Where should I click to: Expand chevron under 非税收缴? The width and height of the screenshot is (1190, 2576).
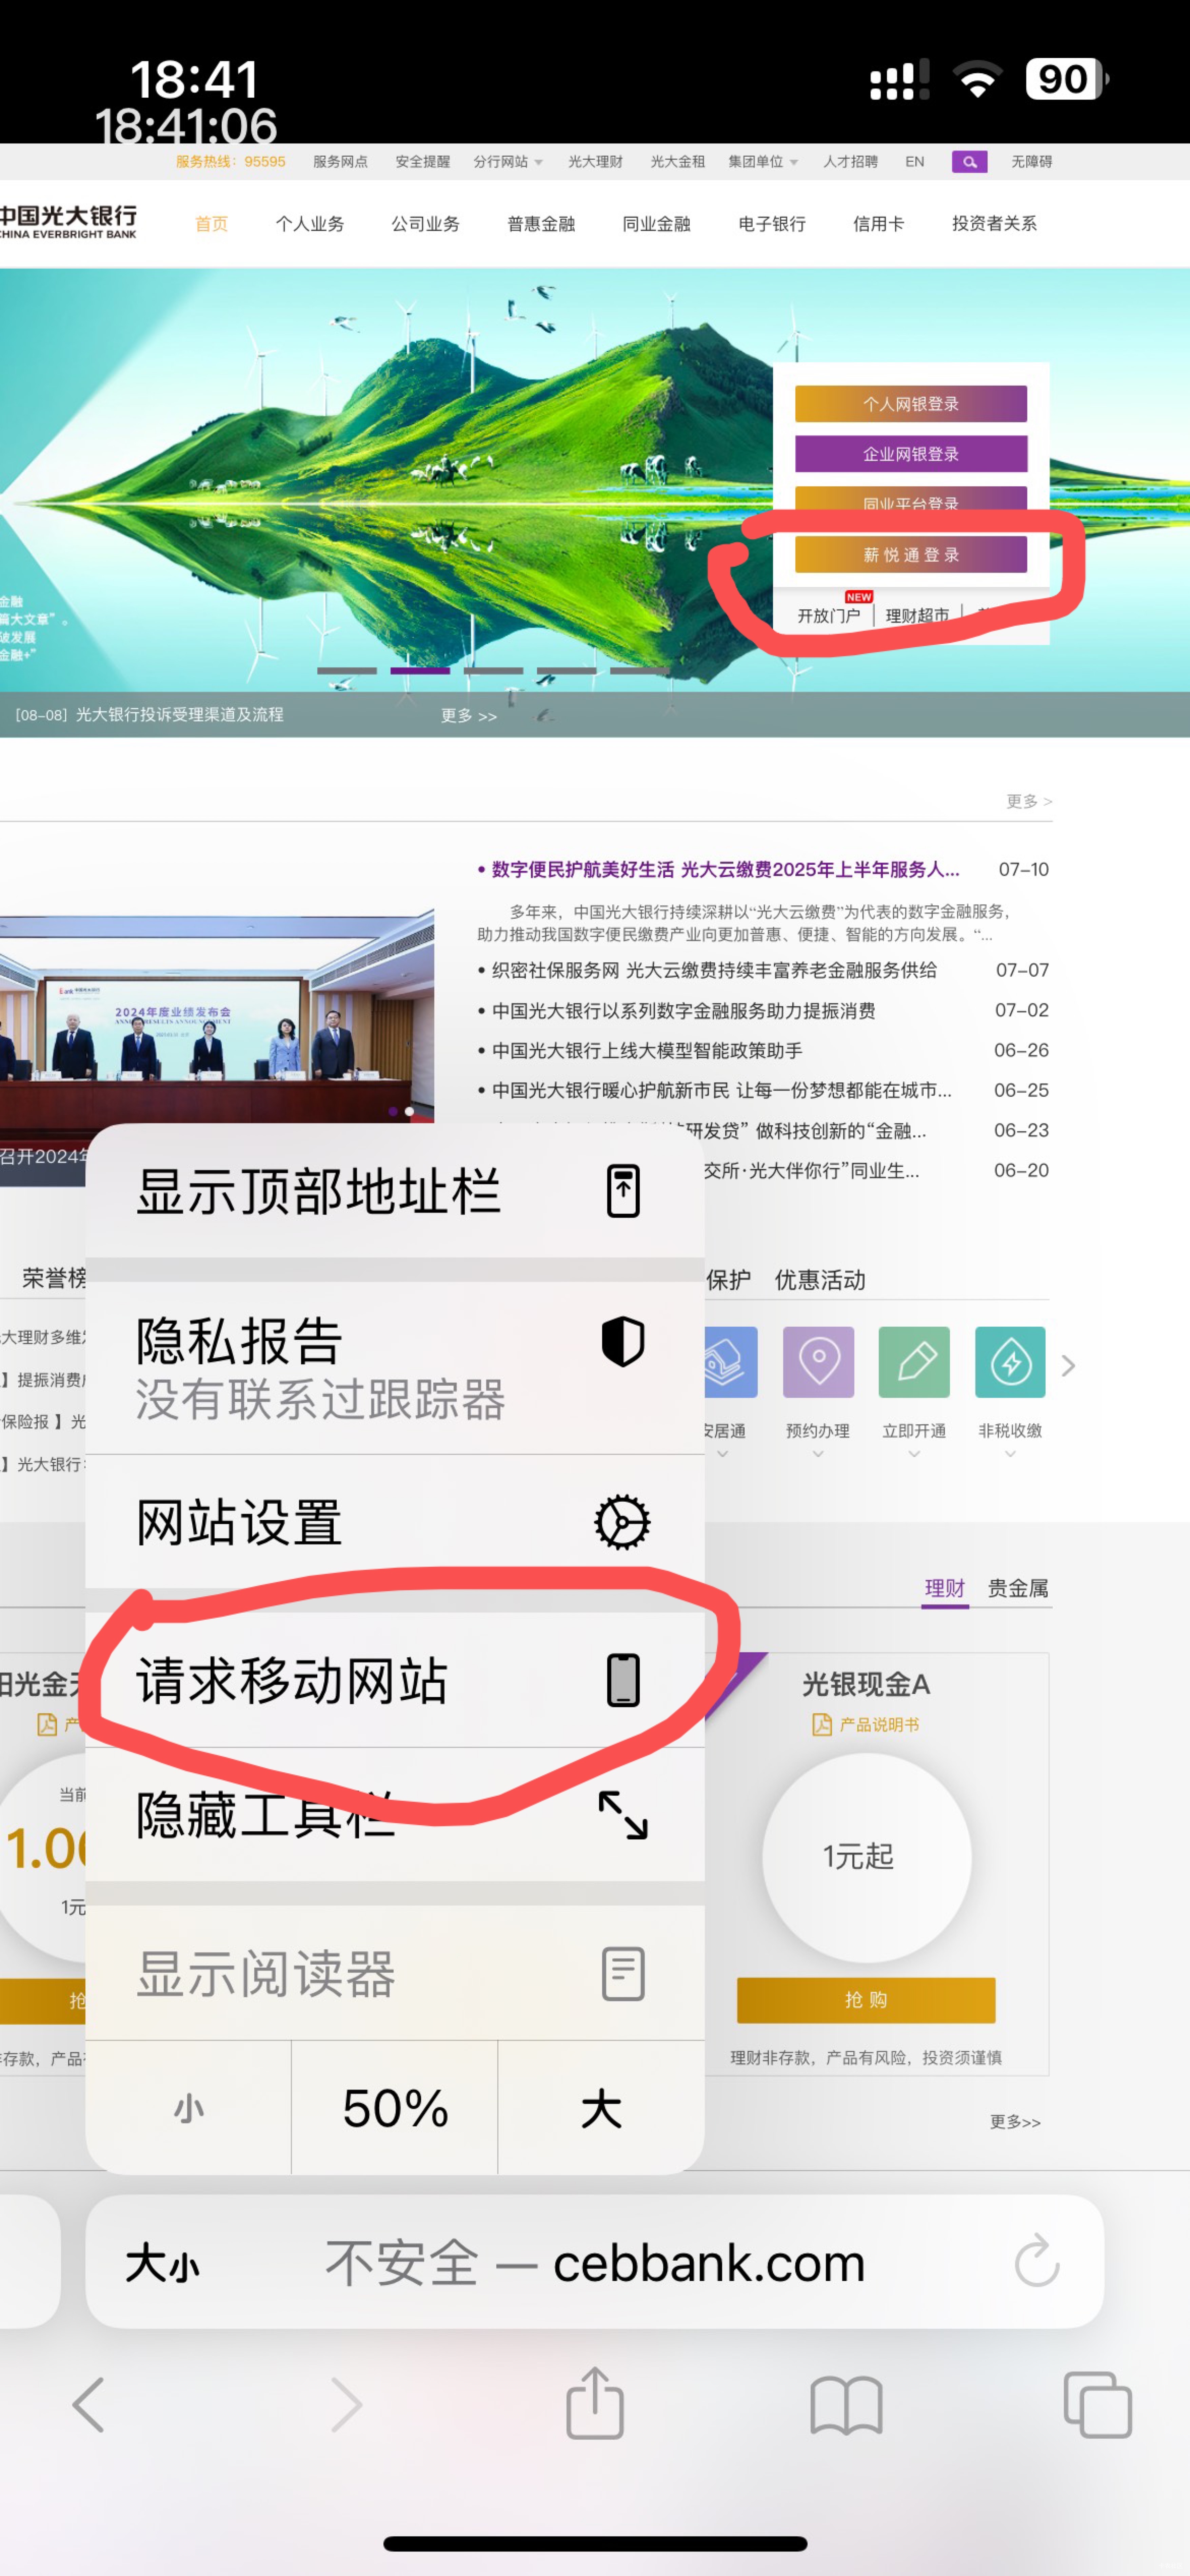pos(1010,1454)
